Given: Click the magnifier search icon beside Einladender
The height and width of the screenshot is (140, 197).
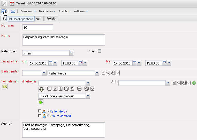Looking at the screenshot, I should (x=108, y=73).
